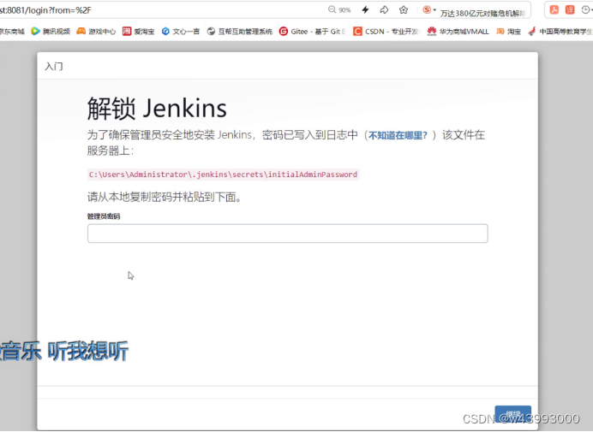Open the 爱淘宝 bookmark
The height and width of the screenshot is (432, 593).
[x=139, y=32]
